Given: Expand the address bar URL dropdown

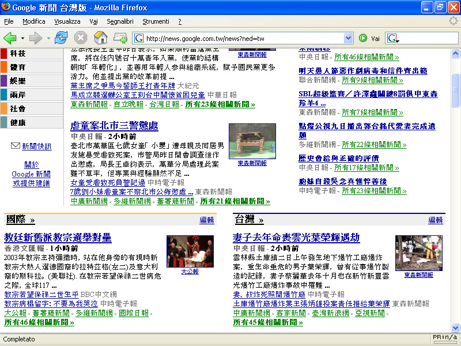Looking at the screenshot, I should [x=348, y=38].
